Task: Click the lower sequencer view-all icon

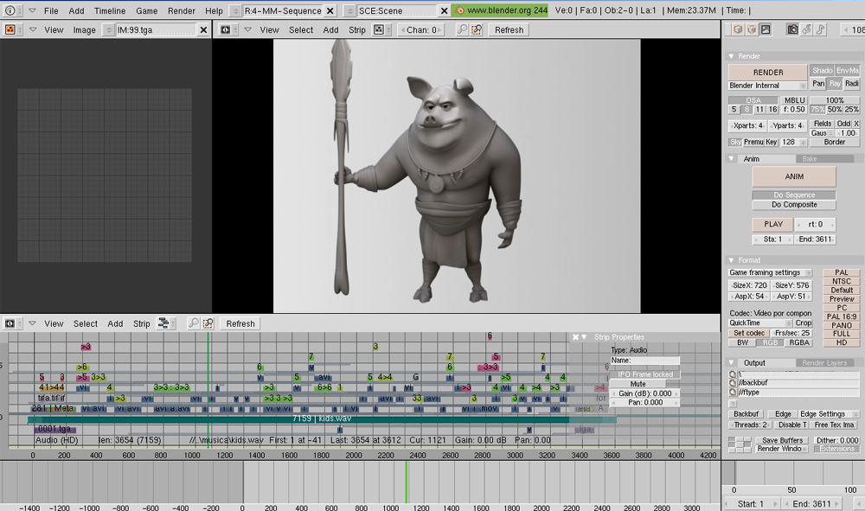Action: pyautogui.click(x=208, y=323)
